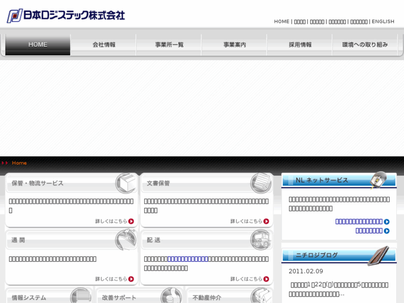Click 詳しくはこちら under 文書保管

tap(246, 221)
